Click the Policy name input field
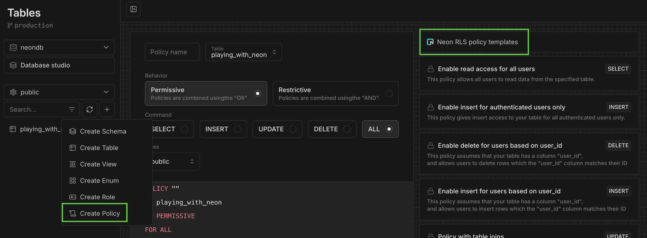The image size is (647, 238). click(x=172, y=52)
